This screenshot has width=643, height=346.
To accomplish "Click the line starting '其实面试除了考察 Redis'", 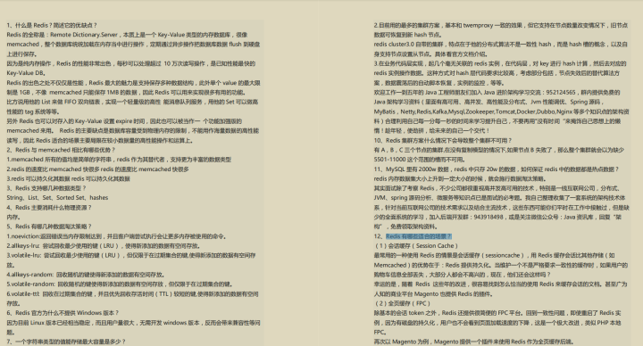I will tap(497, 188).
